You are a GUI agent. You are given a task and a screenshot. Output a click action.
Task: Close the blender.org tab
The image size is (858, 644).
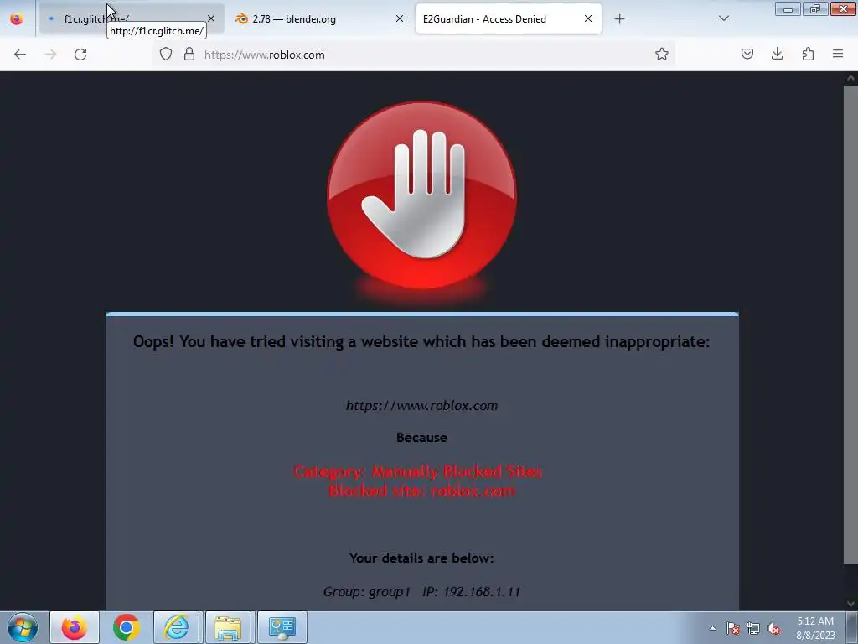(x=400, y=18)
